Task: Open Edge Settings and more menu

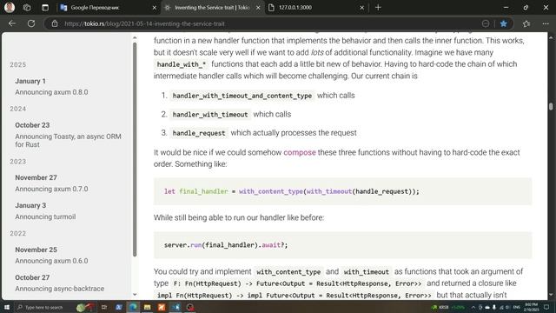Action: click(546, 23)
